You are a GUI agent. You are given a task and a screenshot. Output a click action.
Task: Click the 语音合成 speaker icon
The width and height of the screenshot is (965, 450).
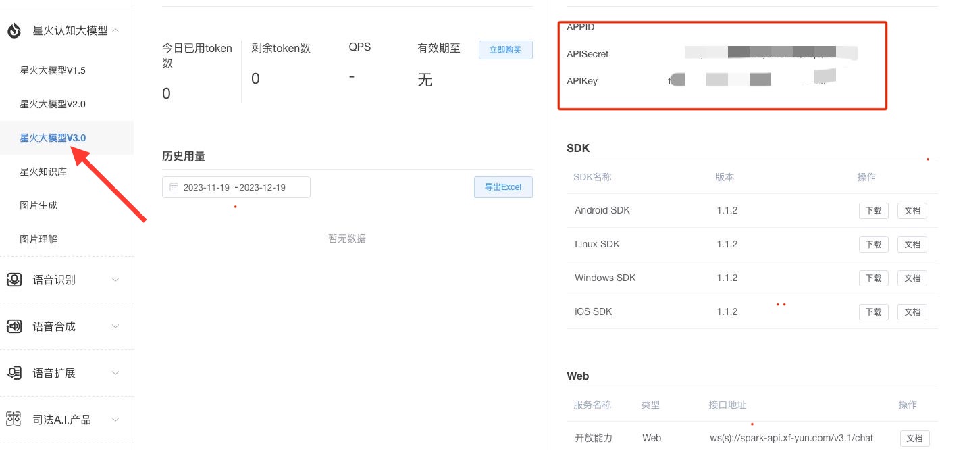click(14, 326)
